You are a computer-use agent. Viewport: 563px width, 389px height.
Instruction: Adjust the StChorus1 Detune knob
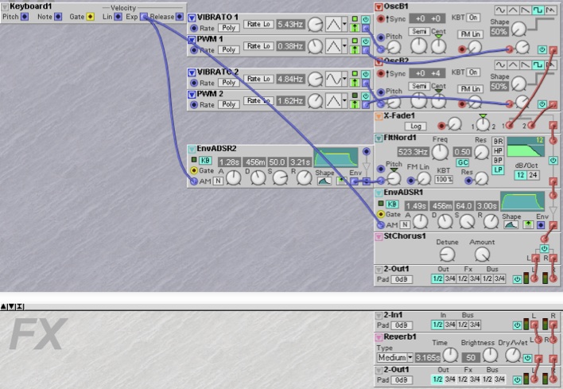(x=448, y=254)
